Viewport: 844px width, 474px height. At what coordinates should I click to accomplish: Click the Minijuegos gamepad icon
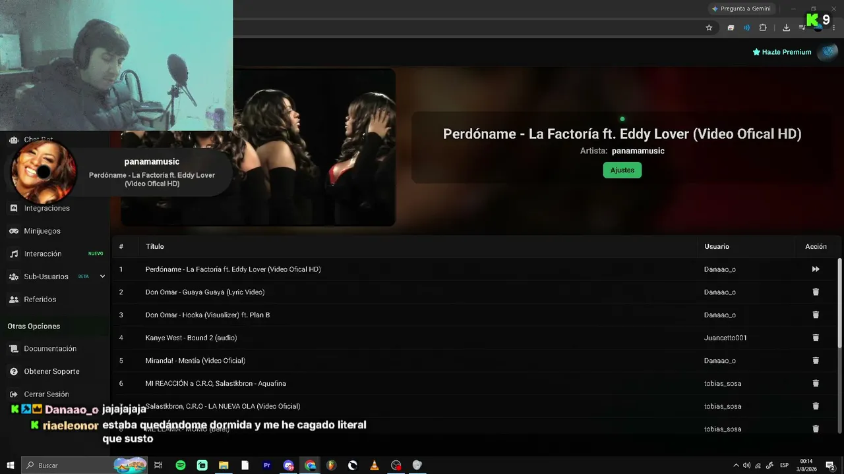tap(13, 231)
